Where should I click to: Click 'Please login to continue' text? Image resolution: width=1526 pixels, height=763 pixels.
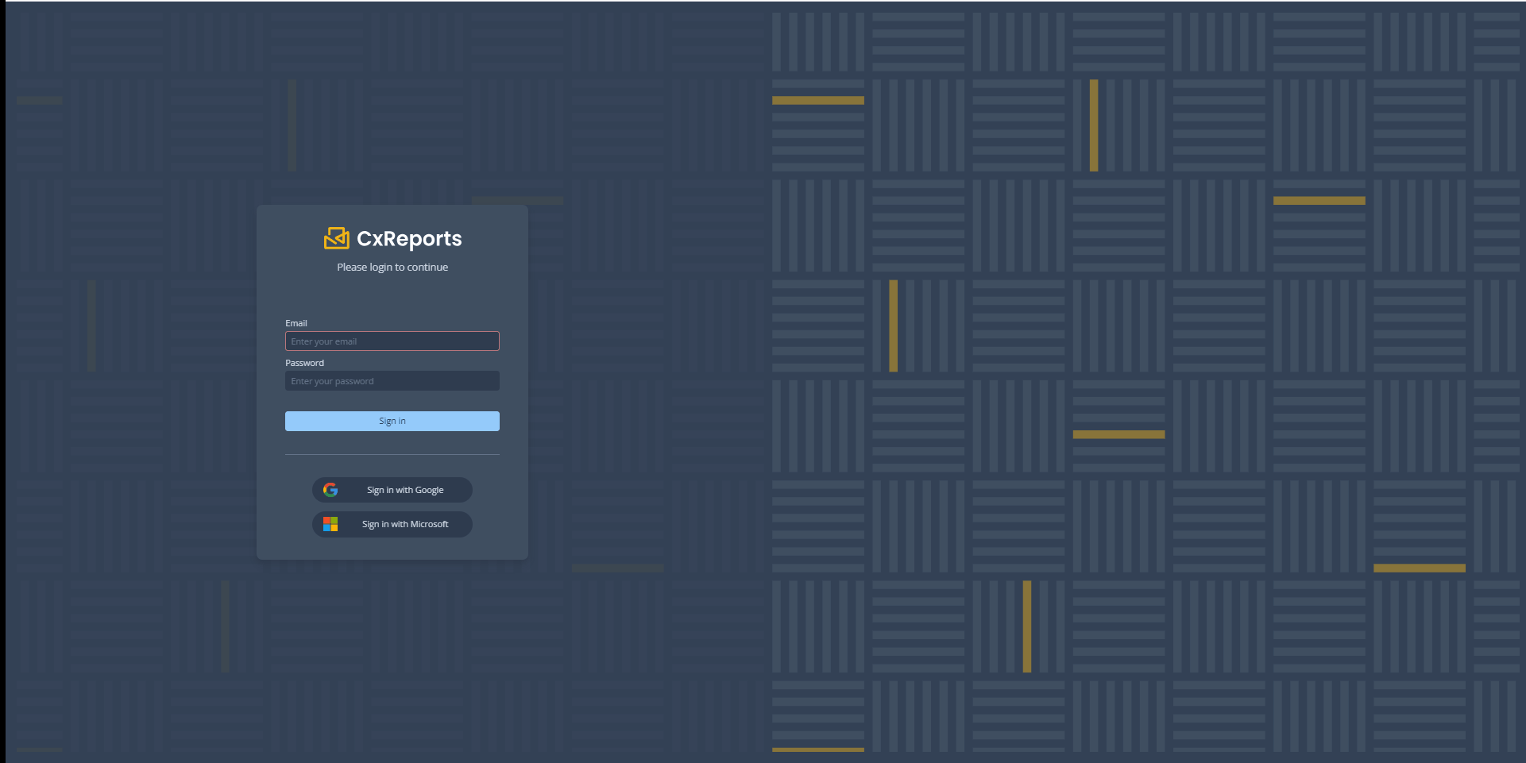392,268
